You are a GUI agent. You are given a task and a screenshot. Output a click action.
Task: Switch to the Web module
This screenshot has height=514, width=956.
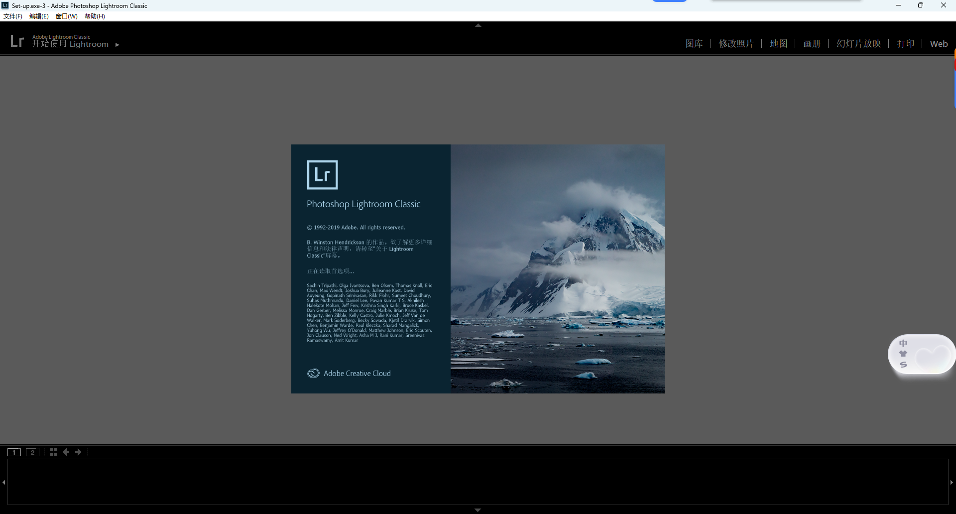(x=938, y=43)
